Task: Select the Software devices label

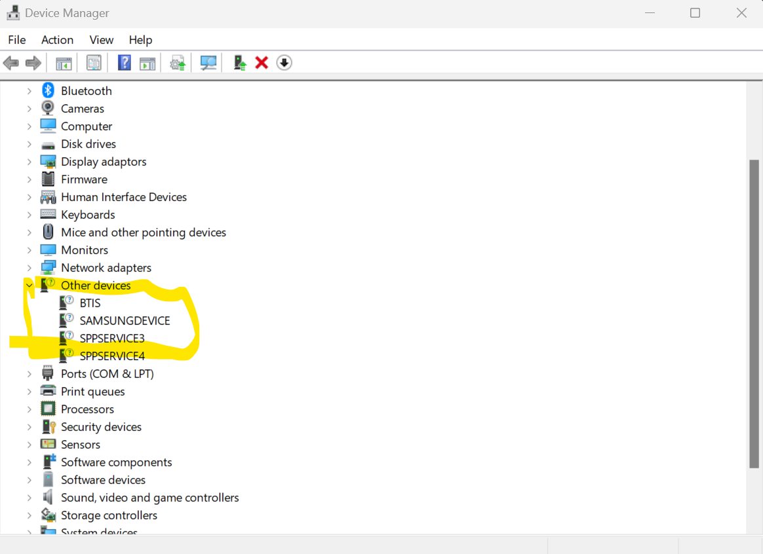Action: (x=103, y=479)
